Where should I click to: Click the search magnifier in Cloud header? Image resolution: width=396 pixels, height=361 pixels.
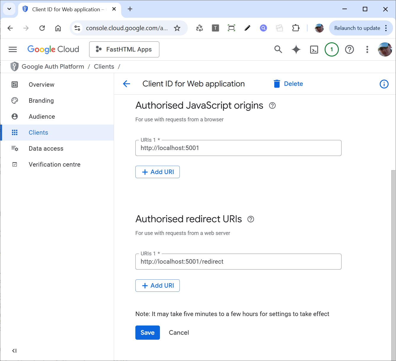[278, 49]
